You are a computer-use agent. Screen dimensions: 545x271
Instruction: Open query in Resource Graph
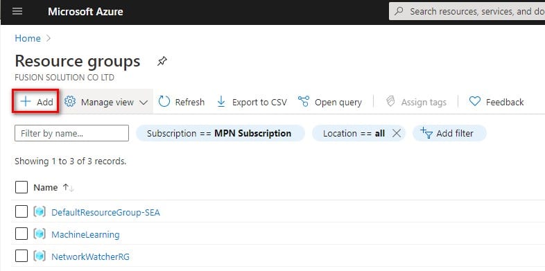pyautogui.click(x=330, y=102)
